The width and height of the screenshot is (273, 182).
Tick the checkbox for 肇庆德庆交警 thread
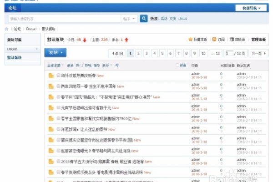click(58, 140)
